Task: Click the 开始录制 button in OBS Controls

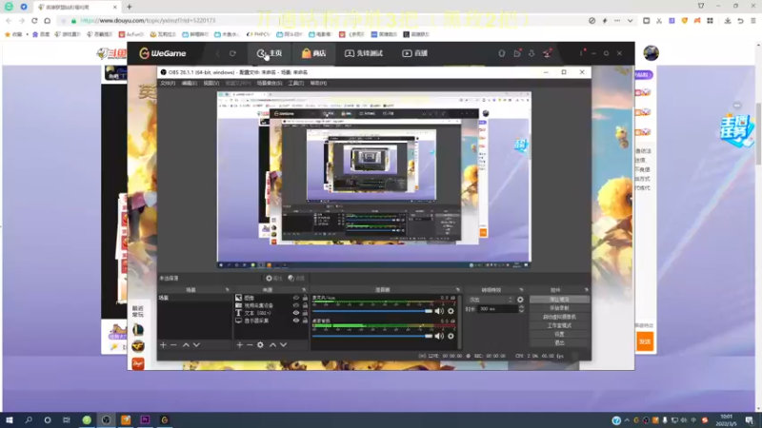Action: coord(559,308)
